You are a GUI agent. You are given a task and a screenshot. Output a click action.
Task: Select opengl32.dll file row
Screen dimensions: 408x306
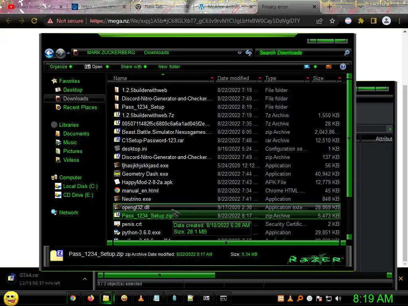point(226,207)
